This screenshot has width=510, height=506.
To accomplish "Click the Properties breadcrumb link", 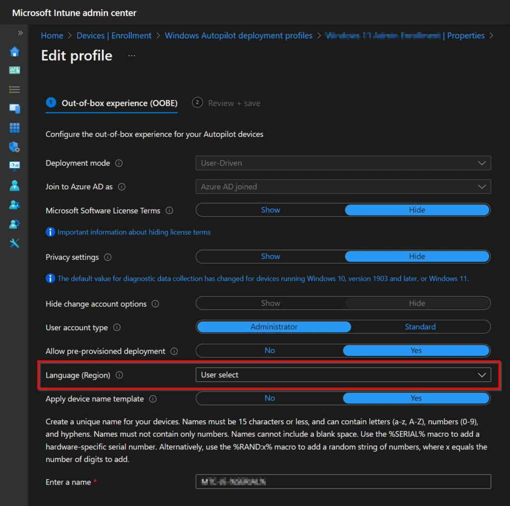I will coord(466,35).
